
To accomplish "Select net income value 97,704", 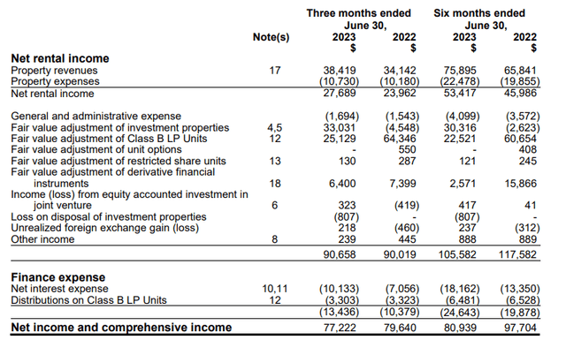I will pos(520,328).
